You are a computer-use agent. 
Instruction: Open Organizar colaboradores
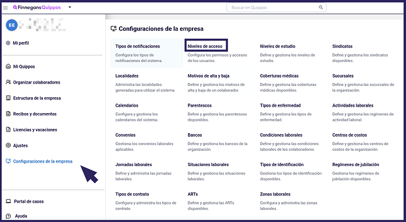[x=36, y=82]
